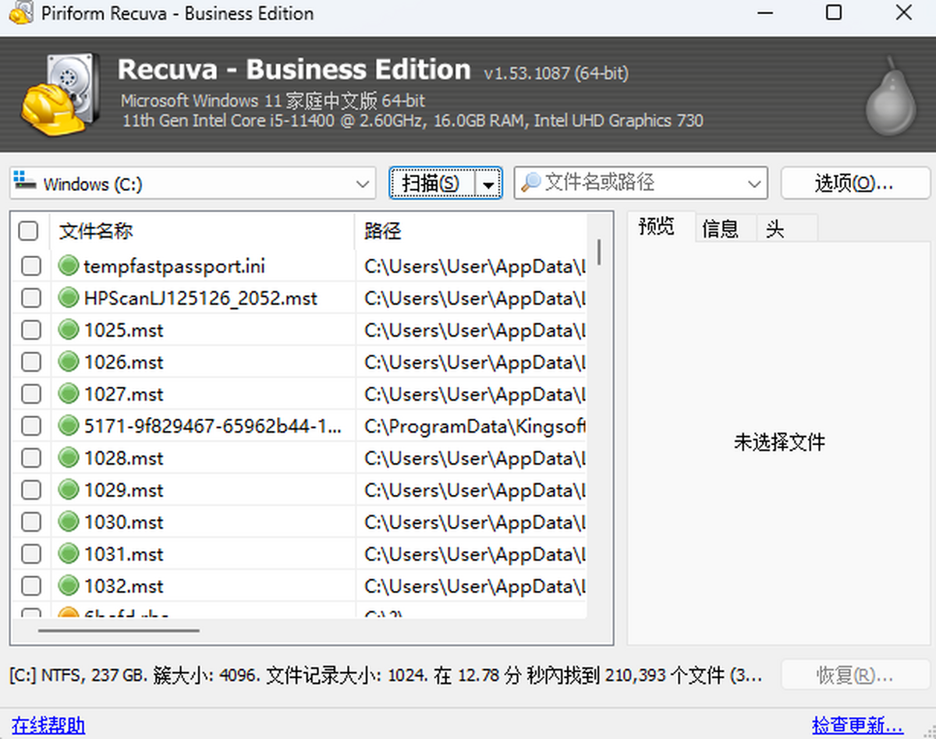Select the 1025.mst file name

[124, 331]
